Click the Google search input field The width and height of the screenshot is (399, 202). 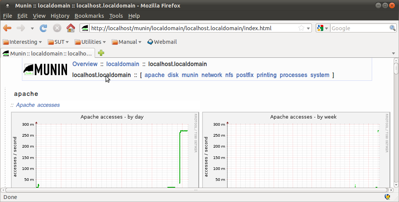(x=360, y=28)
